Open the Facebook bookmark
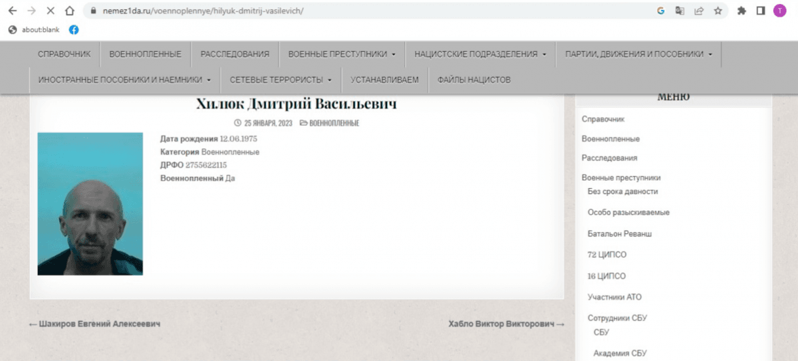This screenshot has height=361, width=798. click(74, 30)
